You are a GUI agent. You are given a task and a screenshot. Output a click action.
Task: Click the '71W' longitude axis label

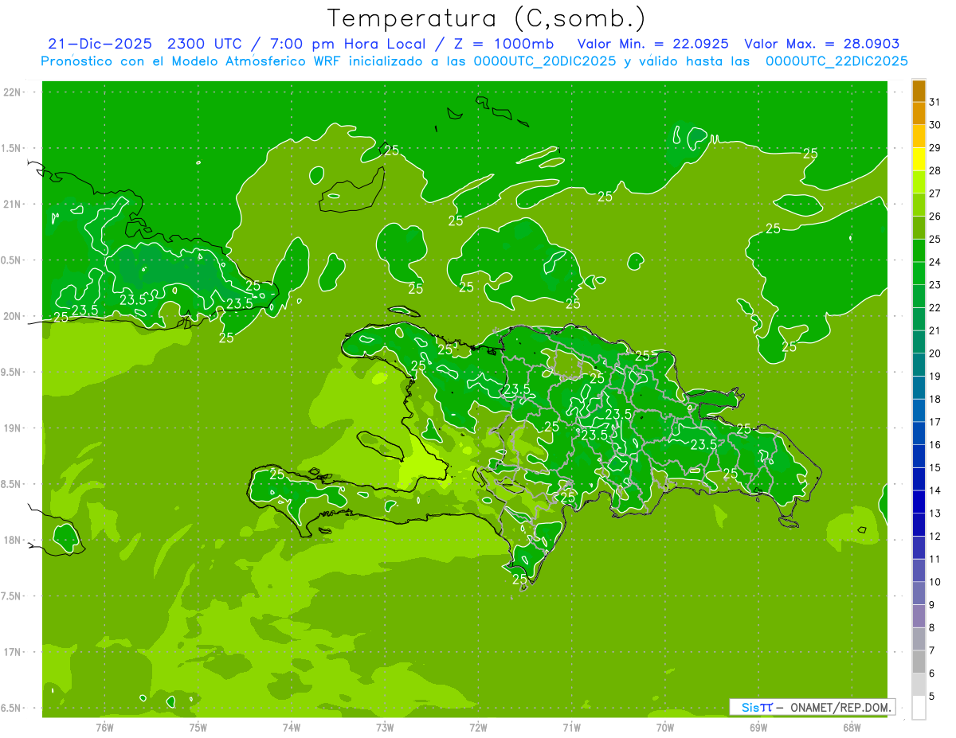571,728
